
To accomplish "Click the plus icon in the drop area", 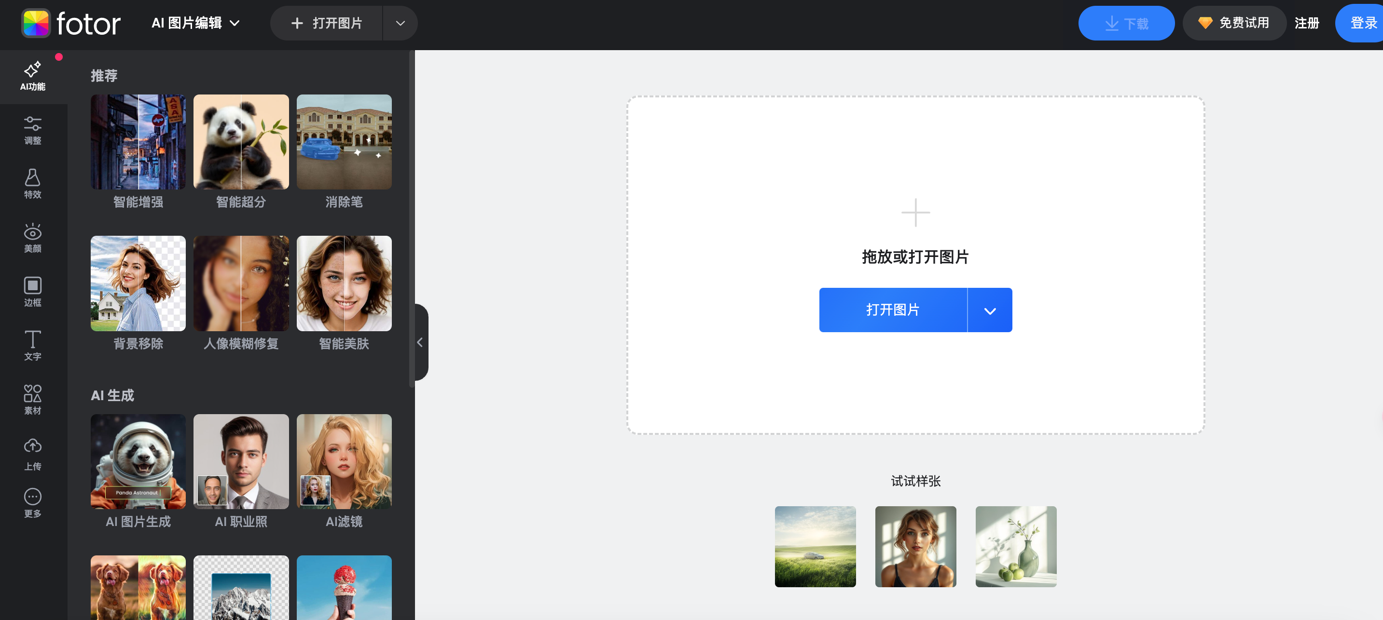I will click(915, 213).
